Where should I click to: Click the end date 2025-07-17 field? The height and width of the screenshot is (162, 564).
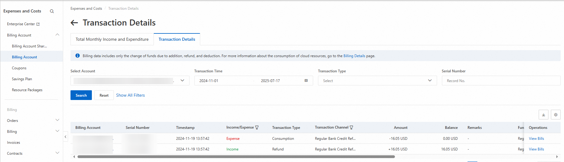[270, 81]
